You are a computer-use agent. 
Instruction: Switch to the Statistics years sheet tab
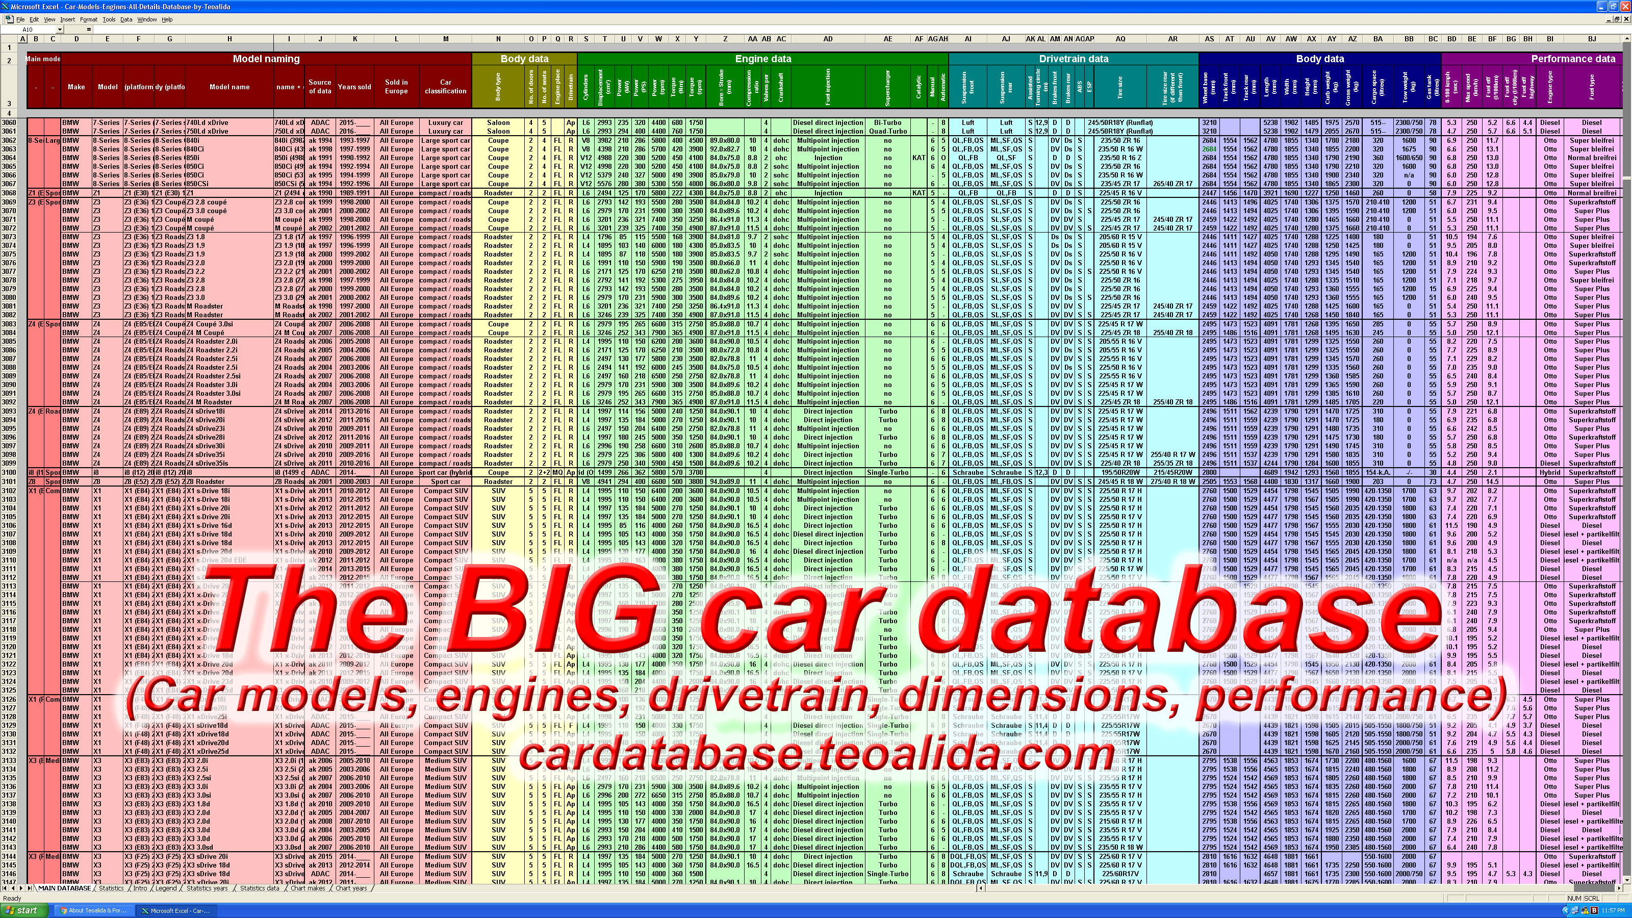tap(207, 888)
